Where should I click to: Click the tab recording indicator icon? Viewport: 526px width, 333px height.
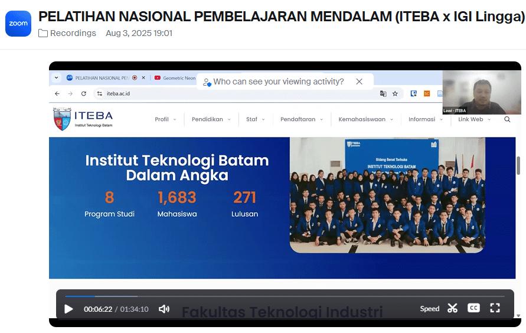point(135,78)
